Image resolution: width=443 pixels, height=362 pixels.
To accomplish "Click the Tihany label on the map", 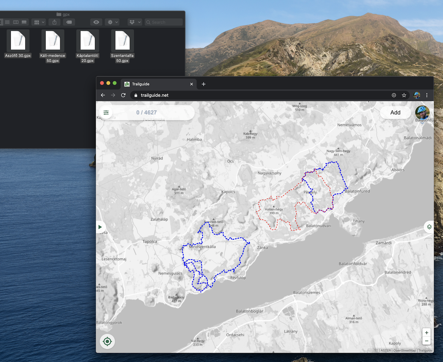I will tap(358, 221).
